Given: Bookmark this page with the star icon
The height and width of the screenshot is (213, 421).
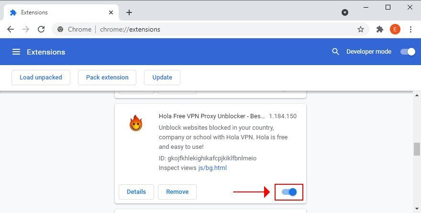Looking at the screenshot, I should coord(361,29).
